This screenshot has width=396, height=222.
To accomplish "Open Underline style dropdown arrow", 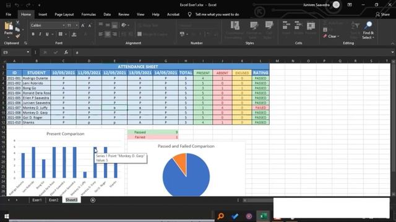I will click(x=53, y=34).
